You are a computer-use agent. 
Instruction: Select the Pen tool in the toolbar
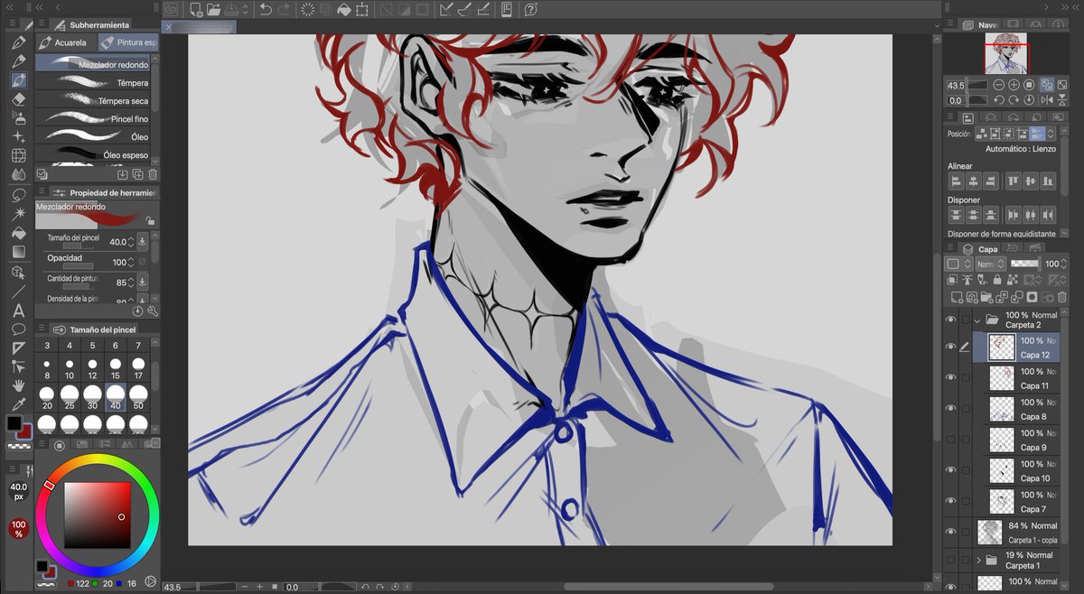[x=18, y=42]
